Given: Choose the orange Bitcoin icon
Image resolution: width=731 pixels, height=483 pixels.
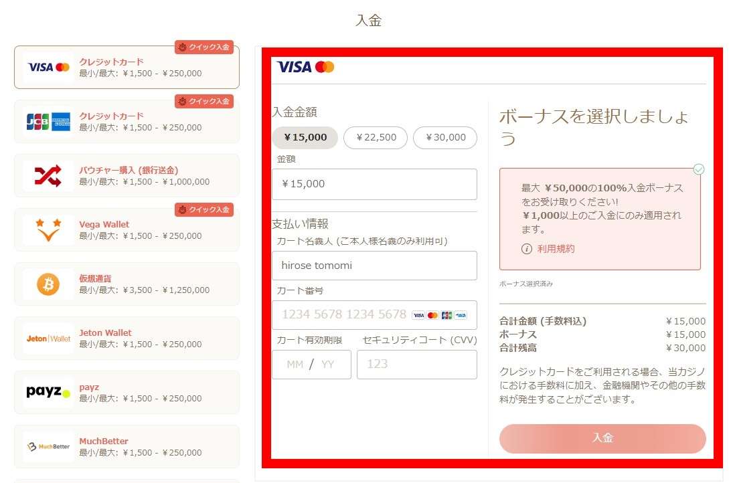Looking at the screenshot, I should point(48,284).
